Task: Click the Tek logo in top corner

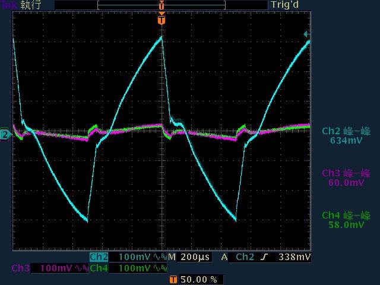Action: pos(8,5)
